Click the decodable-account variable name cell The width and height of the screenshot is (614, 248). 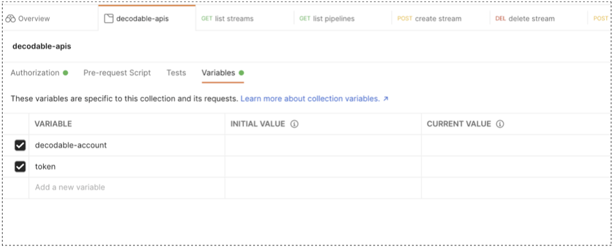127,145
